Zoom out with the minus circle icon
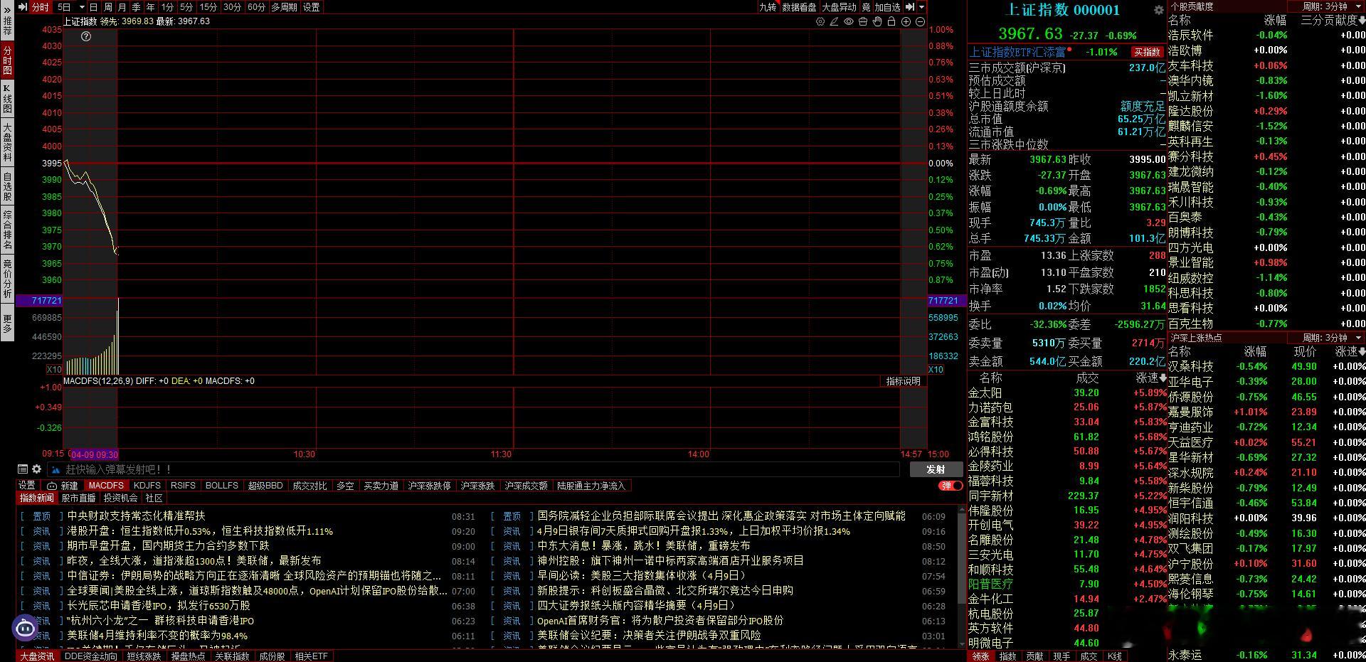This screenshot has height=662, width=1366. 920,21
